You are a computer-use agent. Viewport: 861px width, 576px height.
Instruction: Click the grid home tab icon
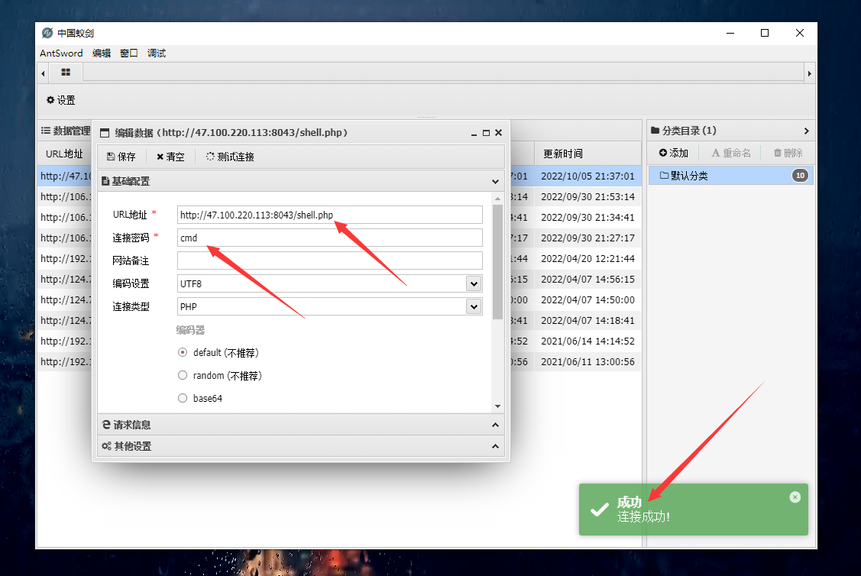pos(66,72)
